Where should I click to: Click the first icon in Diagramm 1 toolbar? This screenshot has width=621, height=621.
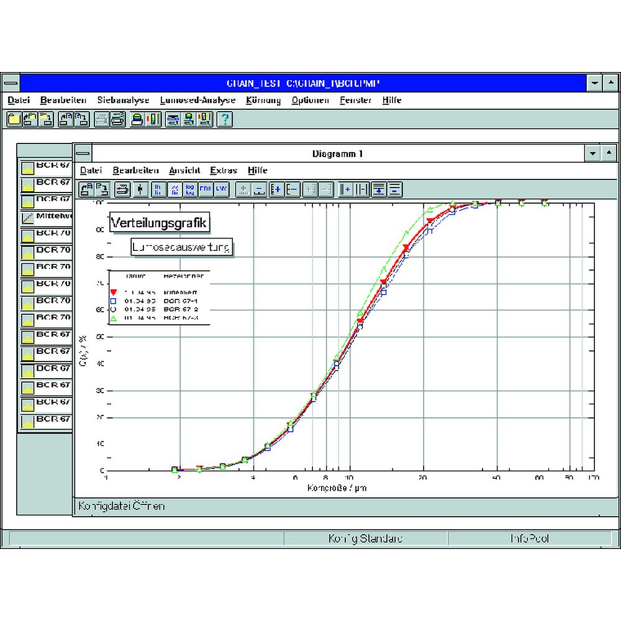click(86, 190)
